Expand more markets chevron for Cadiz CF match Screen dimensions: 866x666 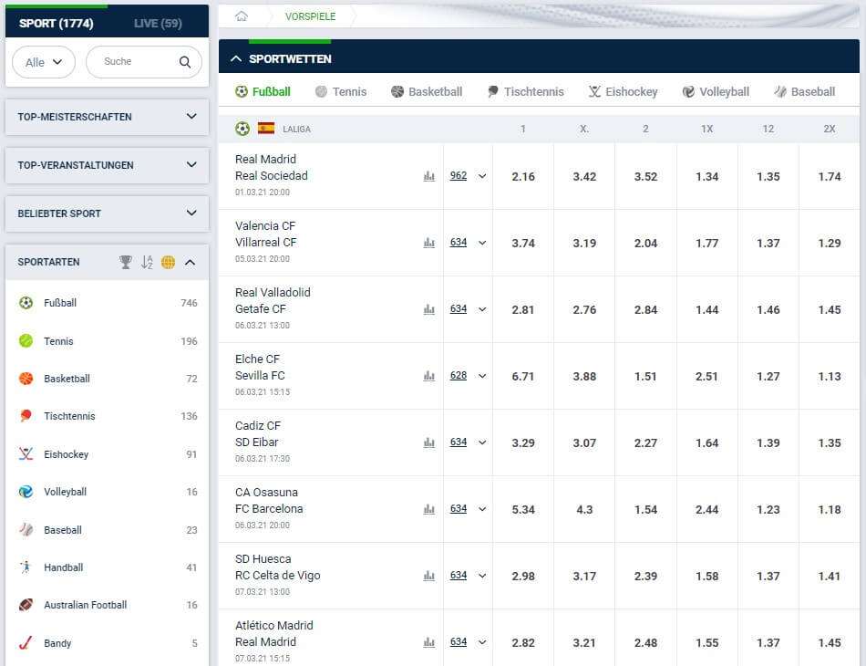pos(482,442)
